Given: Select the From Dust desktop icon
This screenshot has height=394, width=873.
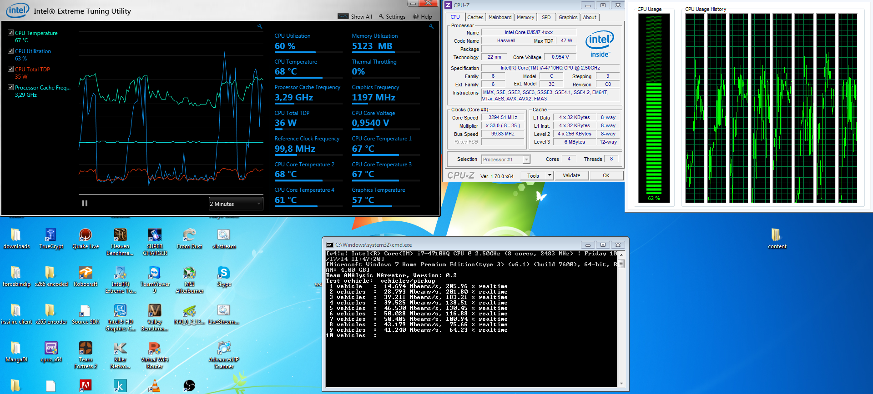Looking at the screenshot, I should [x=189, y=239].
